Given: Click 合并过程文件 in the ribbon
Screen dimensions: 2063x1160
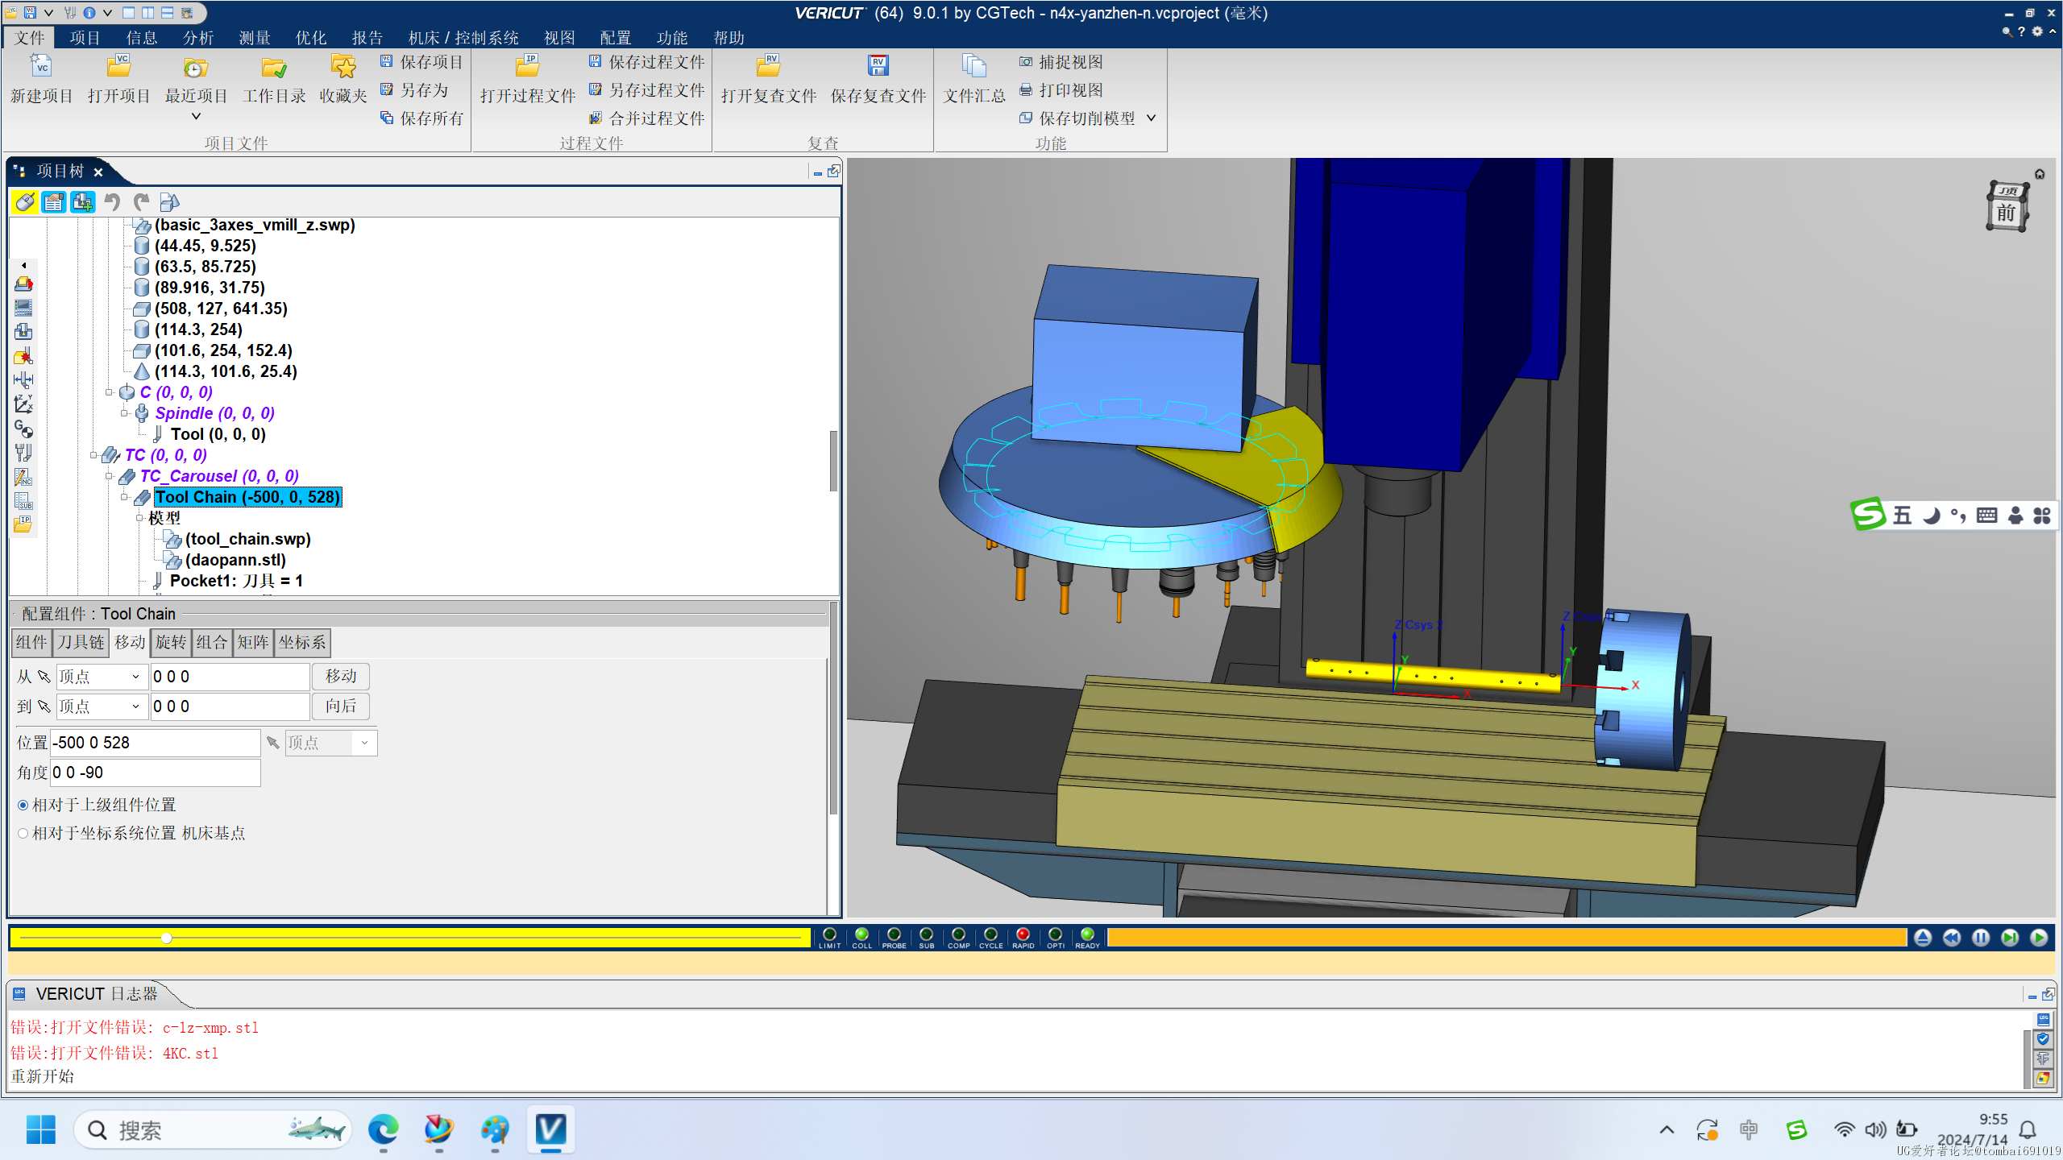Looking at the screenshot, I should click(647, 118).
